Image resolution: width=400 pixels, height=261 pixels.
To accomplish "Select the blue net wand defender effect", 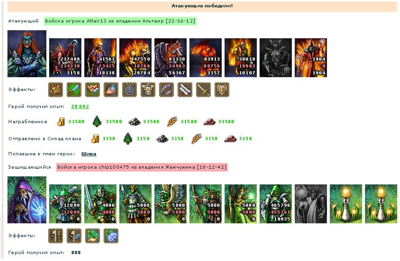I will (x=111, y=236).
